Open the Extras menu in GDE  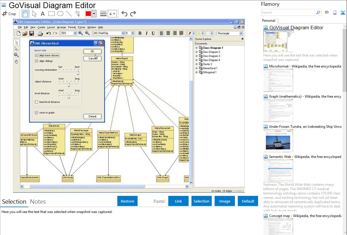pyautogui.click(x=81, y=27)
